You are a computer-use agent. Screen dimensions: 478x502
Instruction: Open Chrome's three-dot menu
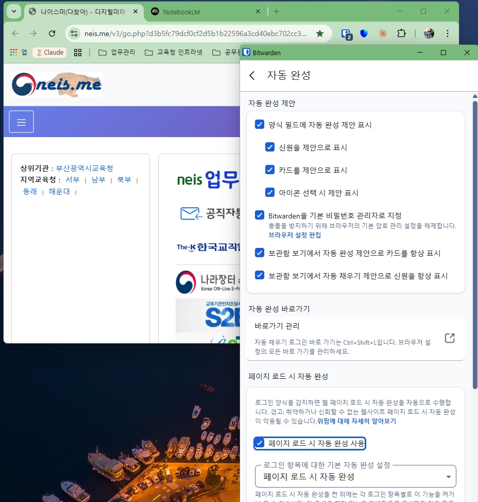[x=448, y=32]
